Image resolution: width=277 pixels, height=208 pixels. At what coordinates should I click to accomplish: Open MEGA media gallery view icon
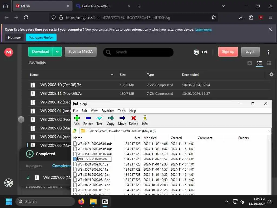click(x=250, y=63)
